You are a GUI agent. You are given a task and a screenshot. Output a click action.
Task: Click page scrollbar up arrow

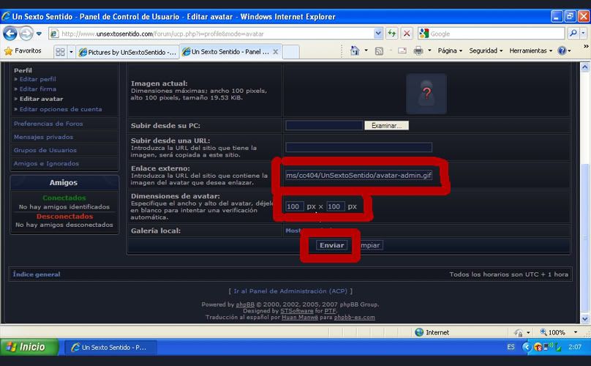click(584, 67)
